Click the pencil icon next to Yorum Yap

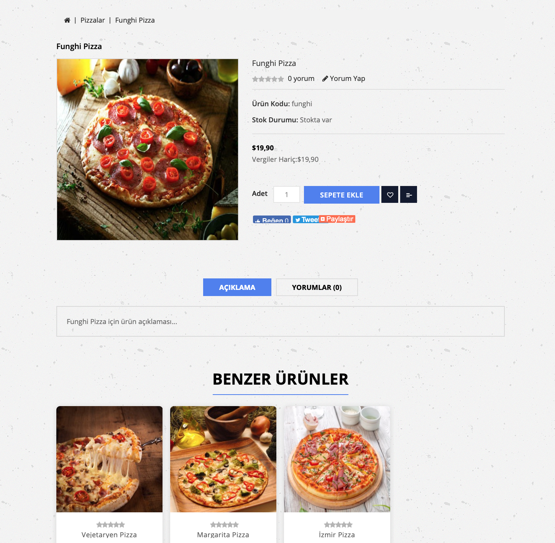325,79
